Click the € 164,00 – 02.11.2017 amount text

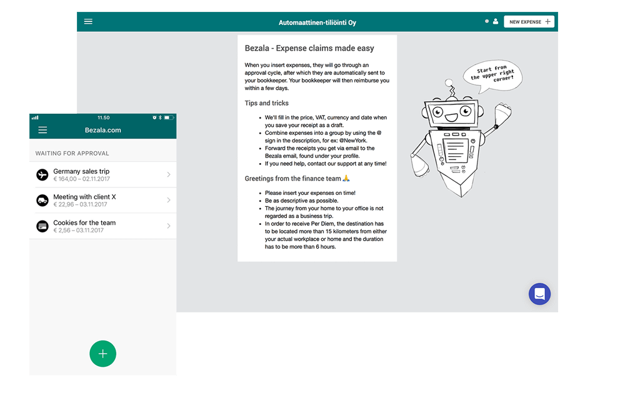click(82, 179)
